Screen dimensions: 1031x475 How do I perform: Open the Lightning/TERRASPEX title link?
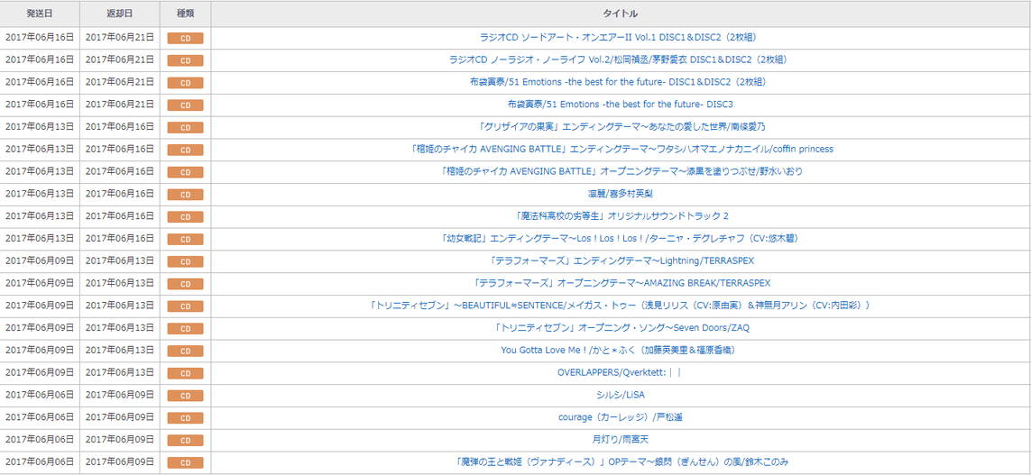[x=621, y=260]
